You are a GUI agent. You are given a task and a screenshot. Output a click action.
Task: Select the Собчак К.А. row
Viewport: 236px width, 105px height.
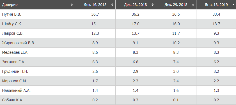(118, 100)
